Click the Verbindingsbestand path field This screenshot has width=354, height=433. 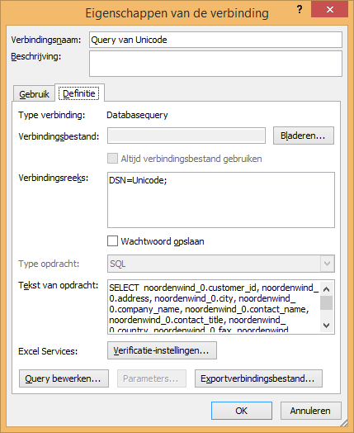(186, 136)
